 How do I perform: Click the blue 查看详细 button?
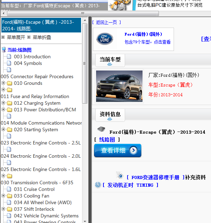tap(118, 150)
